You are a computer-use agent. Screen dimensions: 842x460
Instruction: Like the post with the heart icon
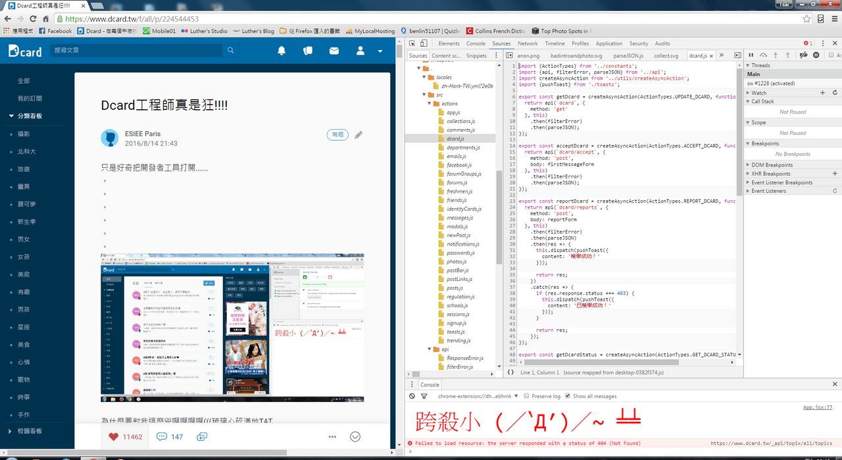113,436
